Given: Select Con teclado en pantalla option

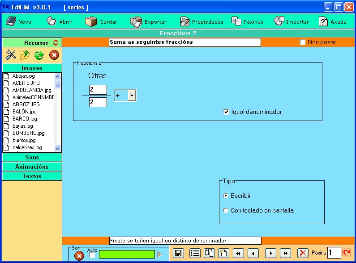Looking at the screenshot, I should point(226,210).
